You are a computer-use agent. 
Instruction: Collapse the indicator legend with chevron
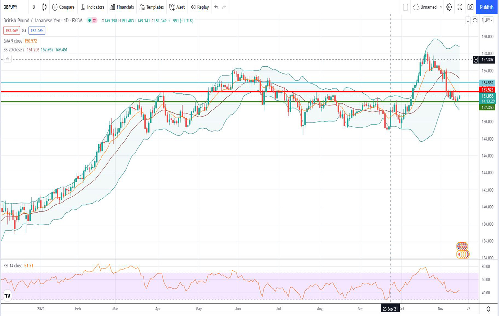coord(7,59)
